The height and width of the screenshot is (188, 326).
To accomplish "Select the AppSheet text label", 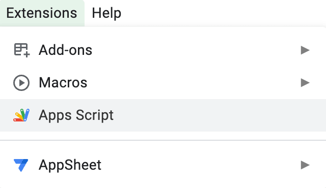I will click(70, 165).
